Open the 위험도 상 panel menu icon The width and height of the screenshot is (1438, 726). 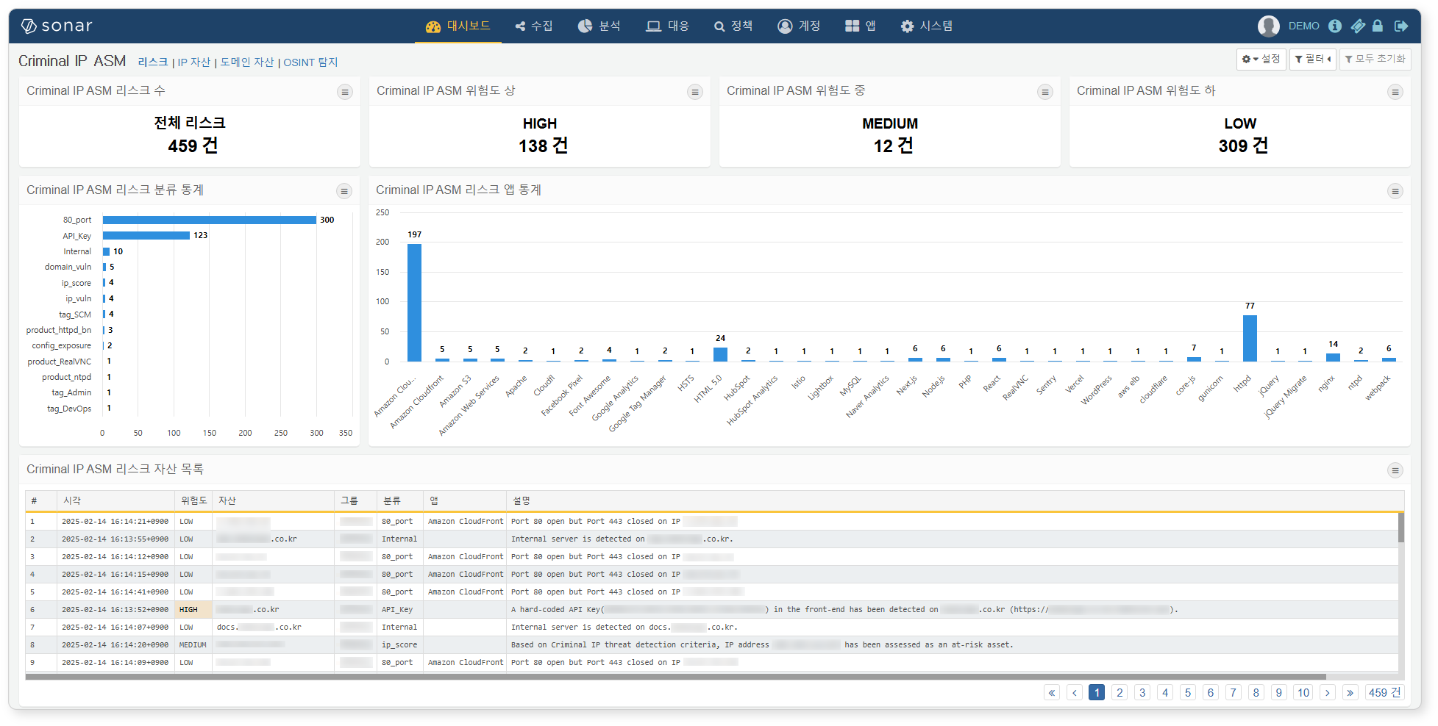pos(695,92)
